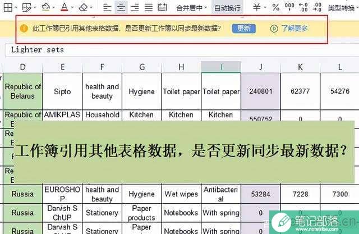Select the EUROSHOP cell
Image resolution: width=359 pixels, height=234 pixels.
pyautogui.click(x=62, y=194)
